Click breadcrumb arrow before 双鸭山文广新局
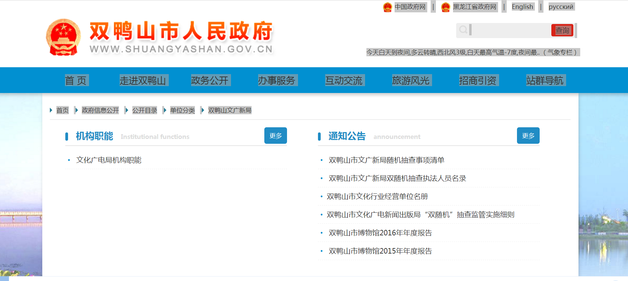Image resolution: width=628 pixels, height=281 pixels. (203, 110)
